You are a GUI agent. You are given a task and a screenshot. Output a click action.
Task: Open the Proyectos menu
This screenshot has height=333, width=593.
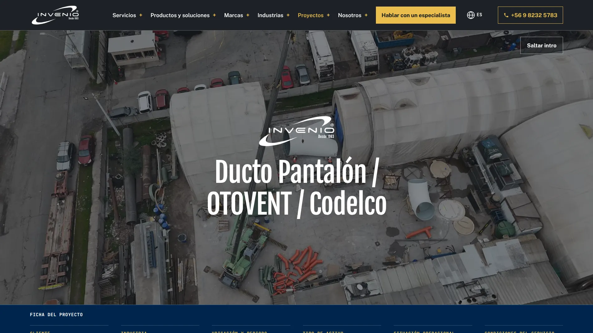tap(311, 15)
